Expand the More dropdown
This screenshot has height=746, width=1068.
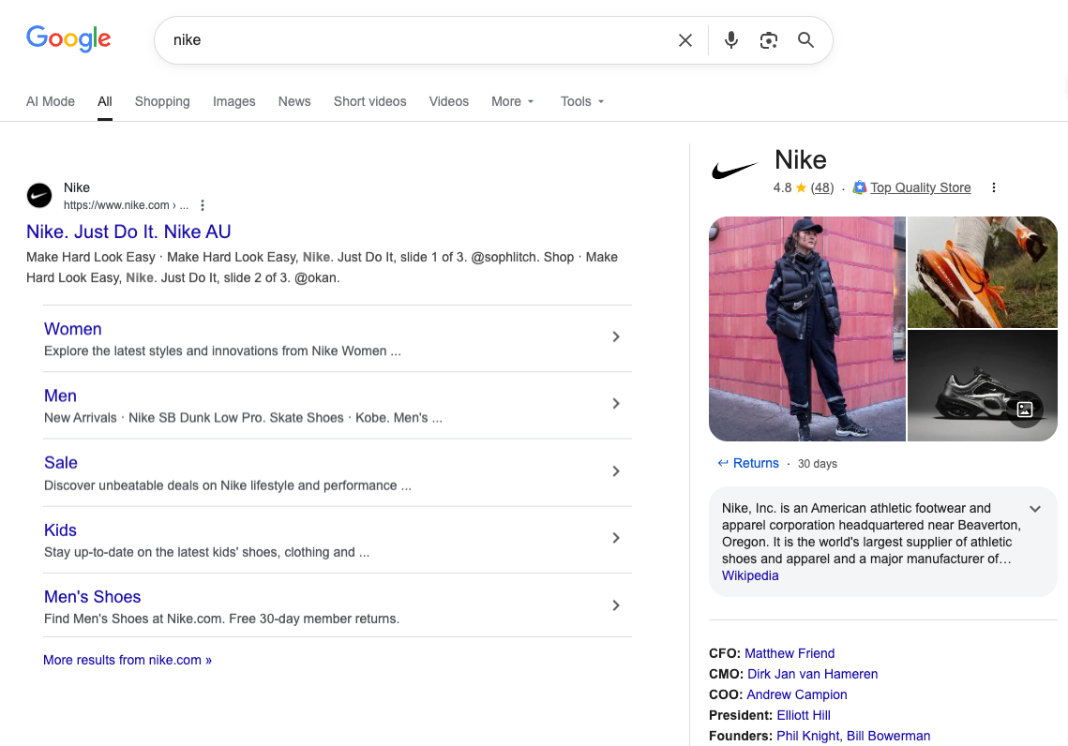coord(513,101)
